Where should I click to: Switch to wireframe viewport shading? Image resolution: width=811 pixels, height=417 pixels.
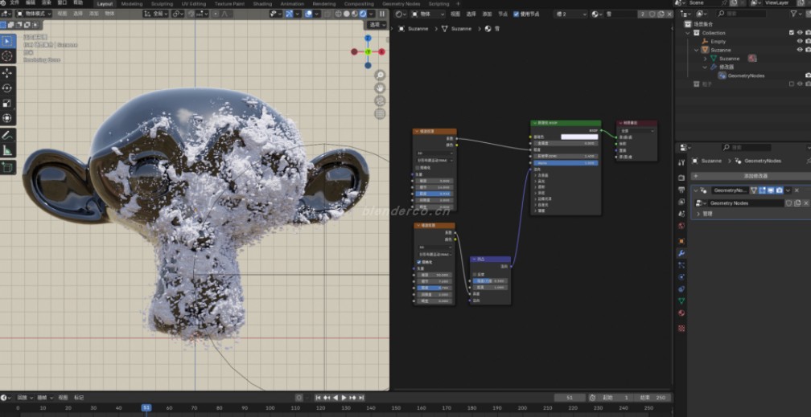point(338,14)
